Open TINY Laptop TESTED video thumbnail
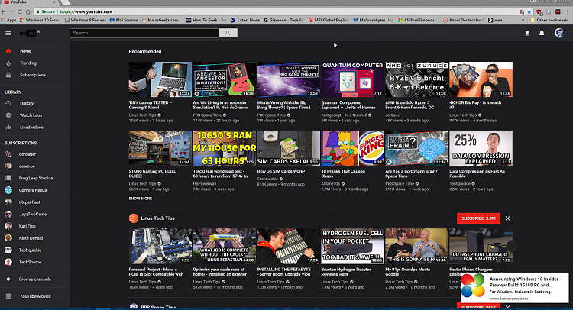 [160, 79]
